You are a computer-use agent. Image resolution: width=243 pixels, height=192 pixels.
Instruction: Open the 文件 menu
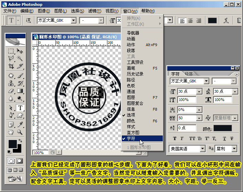(x=10, y=11)
